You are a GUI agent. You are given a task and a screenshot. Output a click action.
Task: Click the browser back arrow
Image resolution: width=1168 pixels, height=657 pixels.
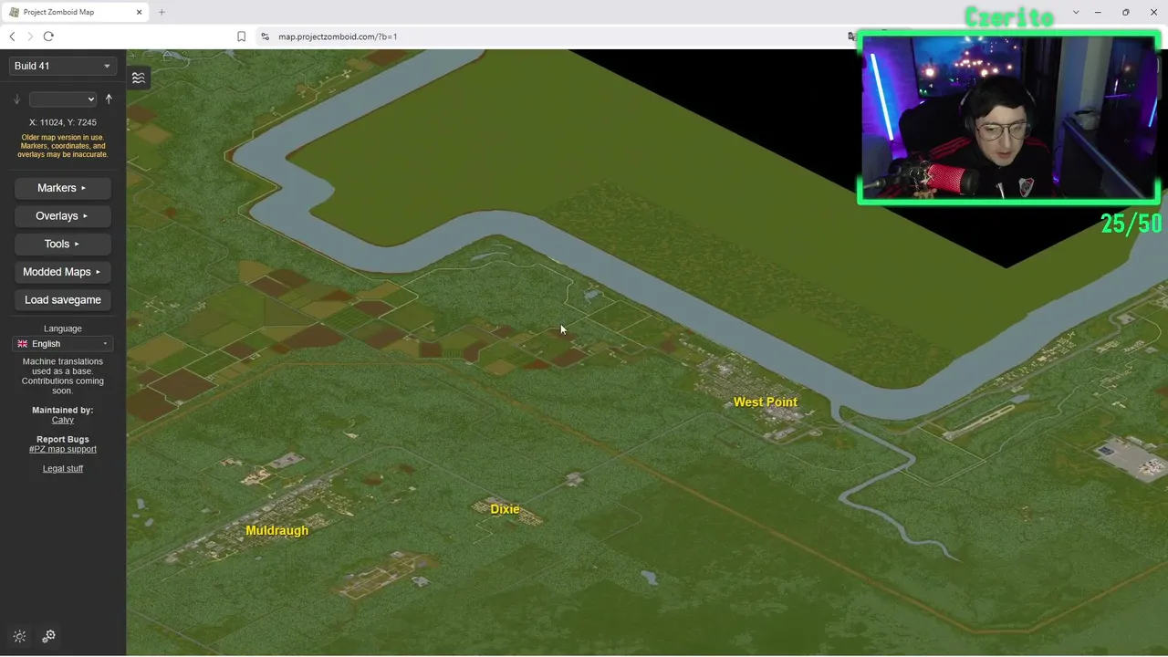[12, 36]
